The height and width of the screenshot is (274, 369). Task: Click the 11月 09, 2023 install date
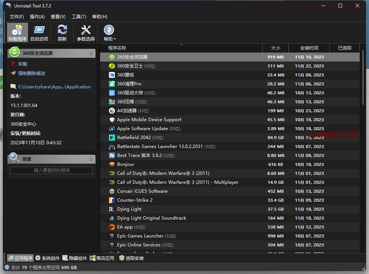[309, 200]
